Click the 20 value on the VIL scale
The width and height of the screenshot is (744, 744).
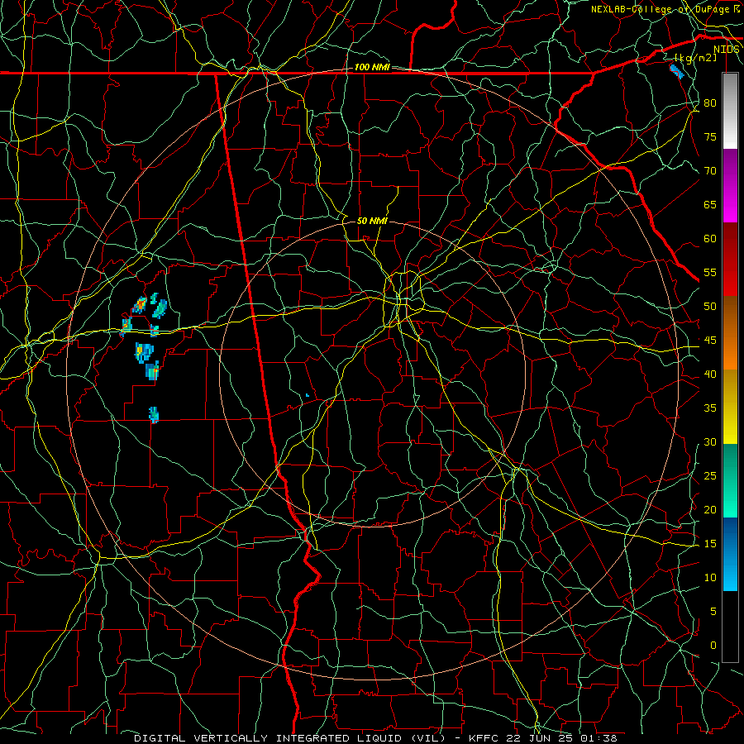pos(710,510)
